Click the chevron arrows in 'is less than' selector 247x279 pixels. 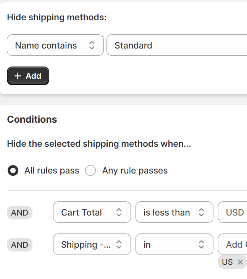[202, 212]
